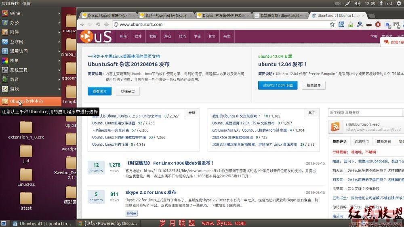Open the 新闻 navigation item
404x227 pixels.
123,36
